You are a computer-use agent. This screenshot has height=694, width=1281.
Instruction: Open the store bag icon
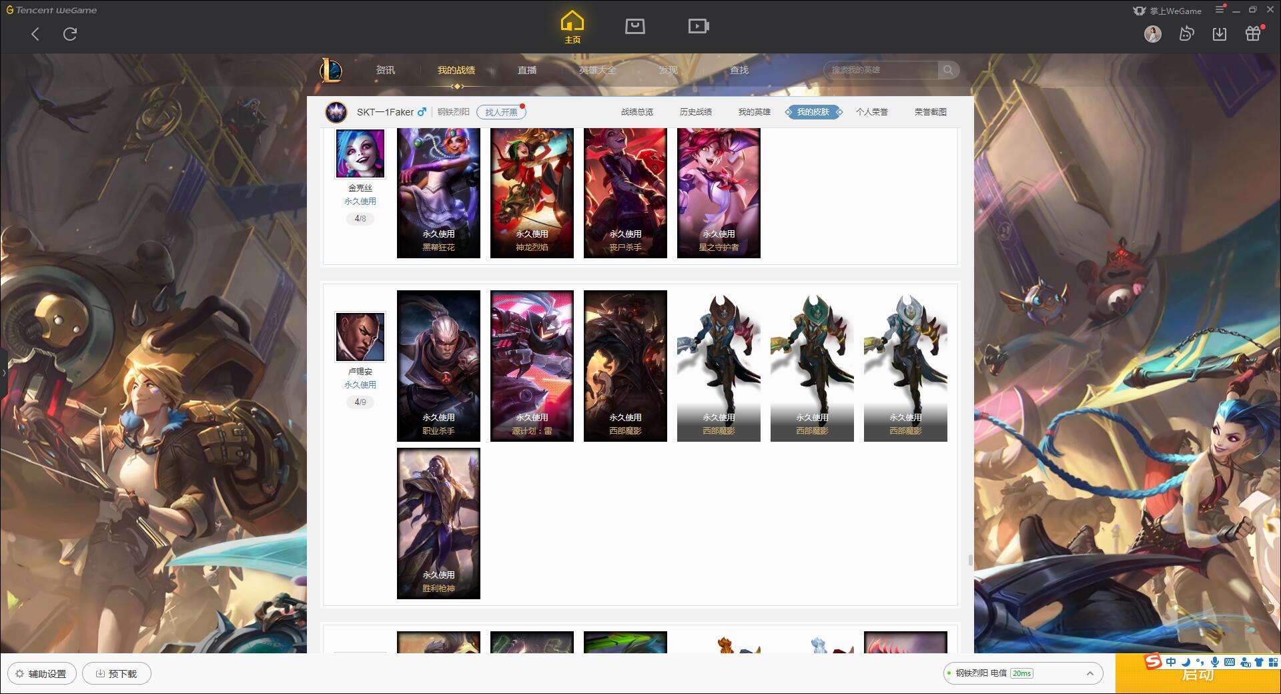click(x=635, y=26)
